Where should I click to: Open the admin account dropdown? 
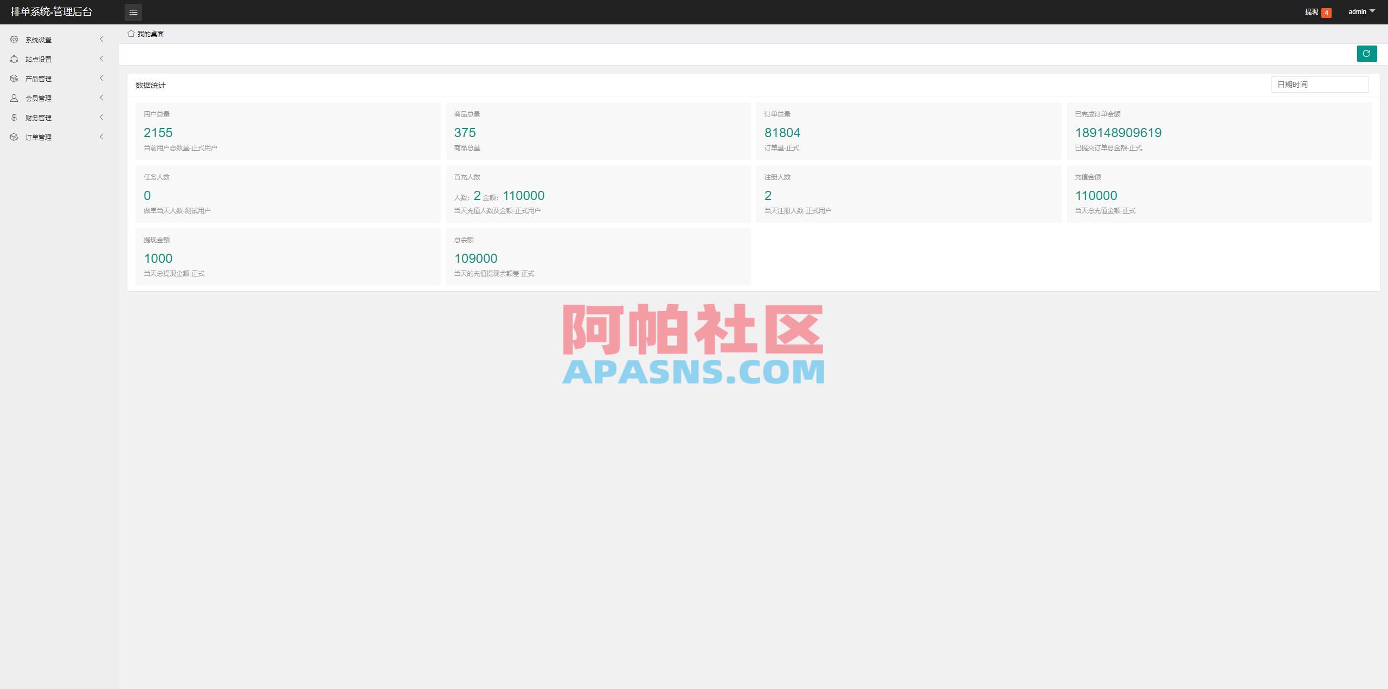pos(1361,11)
